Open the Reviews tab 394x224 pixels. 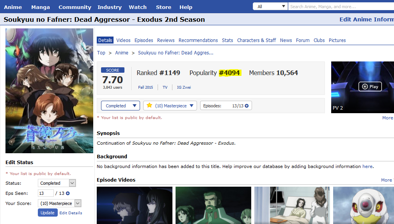[x=166, y=40]
